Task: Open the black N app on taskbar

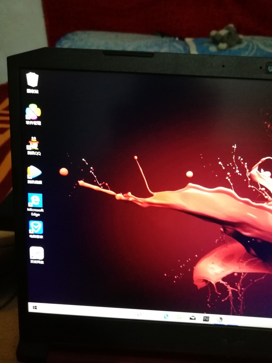Action: tap(206, 319)
